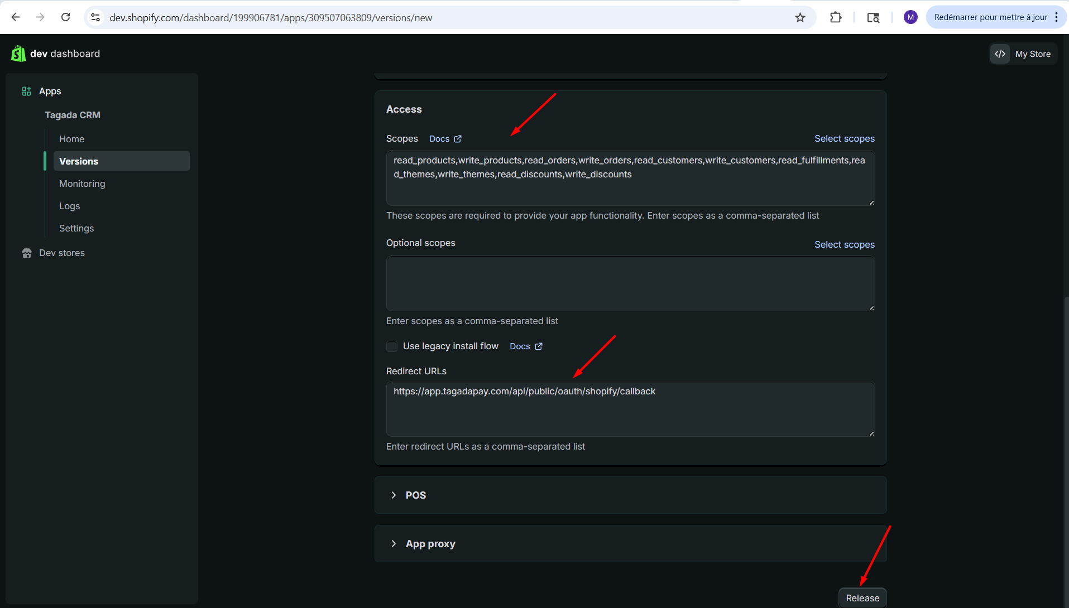The image size is (1069, 608).
Task: Open the browser extensions puzzle icon
Action: point(835,17)
